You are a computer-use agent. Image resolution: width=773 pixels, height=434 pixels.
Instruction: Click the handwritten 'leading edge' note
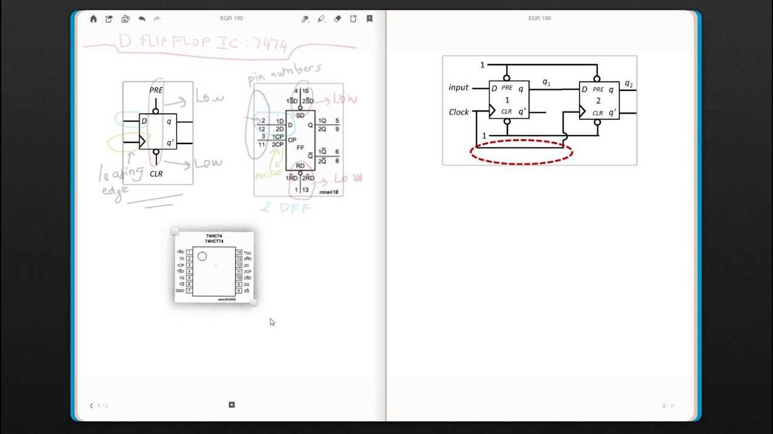[121, 180]
